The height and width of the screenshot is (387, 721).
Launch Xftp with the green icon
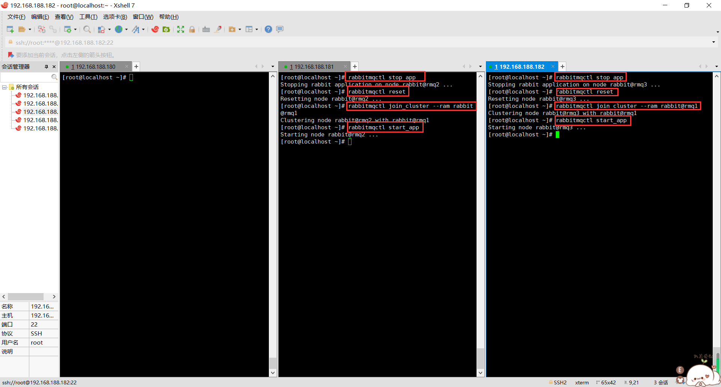(x=166, y=29)
